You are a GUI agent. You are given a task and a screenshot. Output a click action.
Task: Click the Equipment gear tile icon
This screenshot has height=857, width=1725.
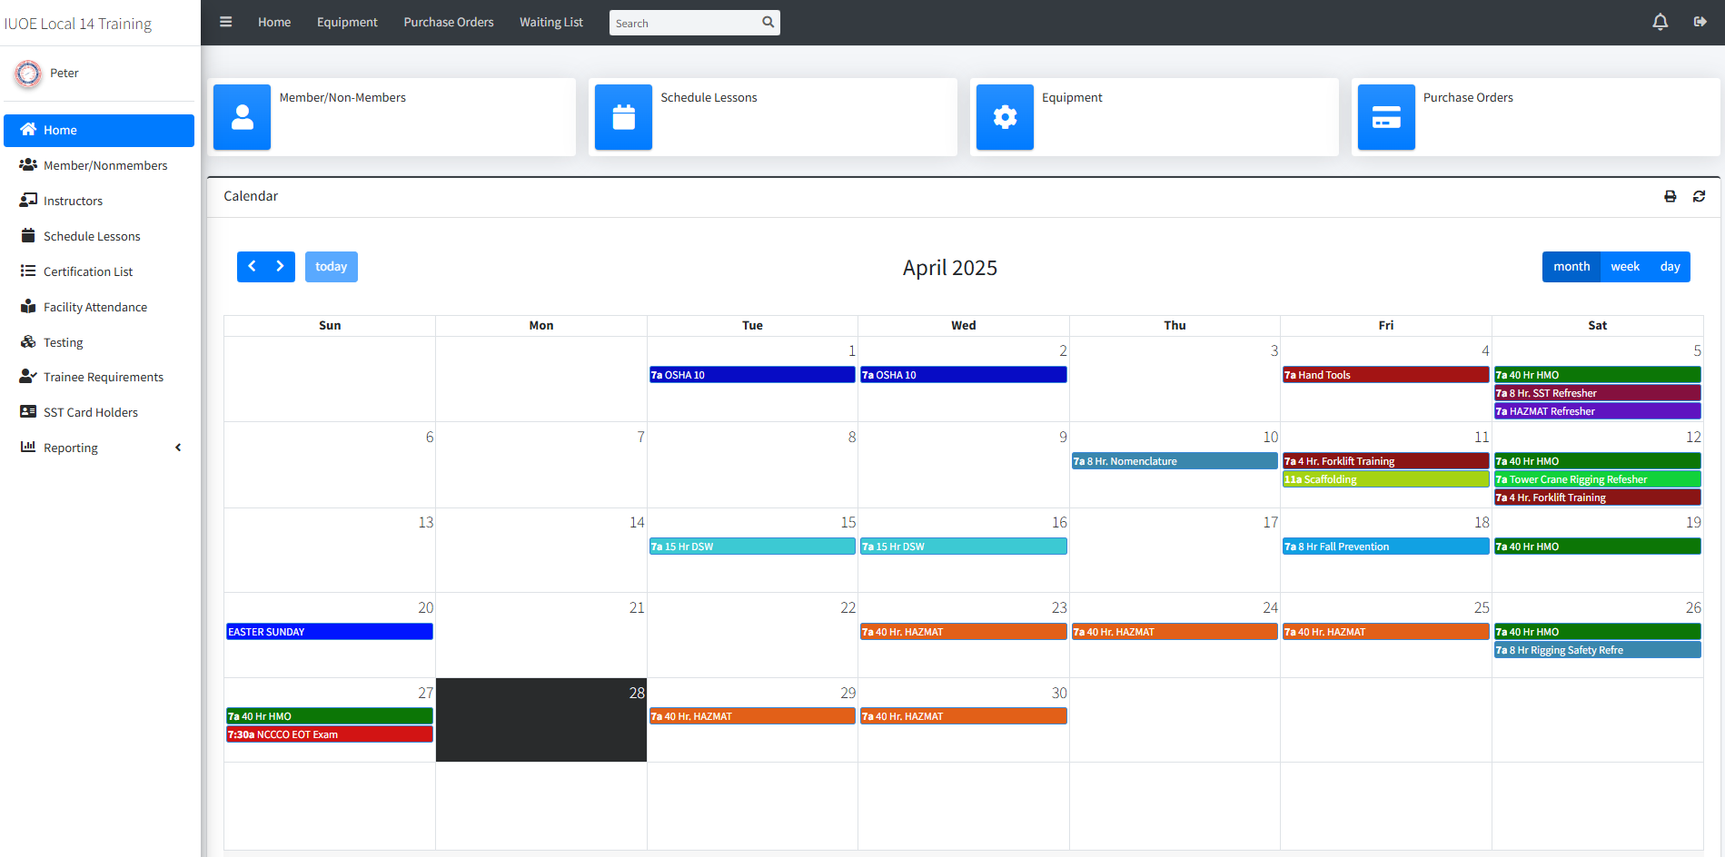coord(1005,117)
